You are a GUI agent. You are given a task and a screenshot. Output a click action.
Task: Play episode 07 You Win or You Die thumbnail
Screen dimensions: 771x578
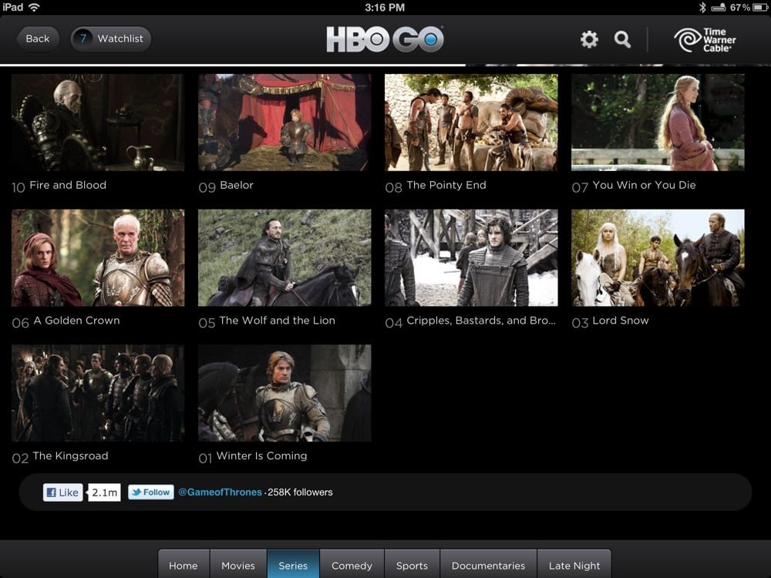(x=658, y=123)
